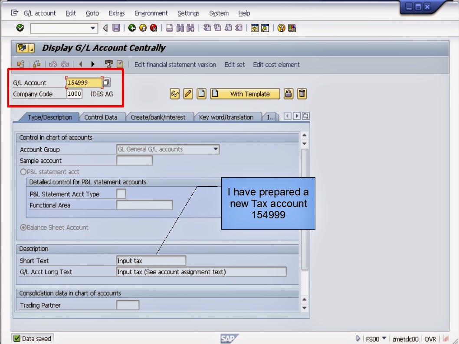
Task: Click scroll down arrow at panel bottom
Action: tap(305, 308)
